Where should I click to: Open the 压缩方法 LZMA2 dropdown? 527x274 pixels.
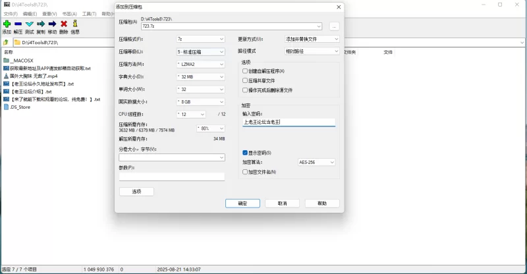[201, 64]
